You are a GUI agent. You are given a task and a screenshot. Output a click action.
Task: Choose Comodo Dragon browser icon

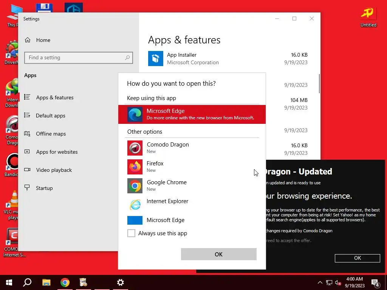point(135,148)
